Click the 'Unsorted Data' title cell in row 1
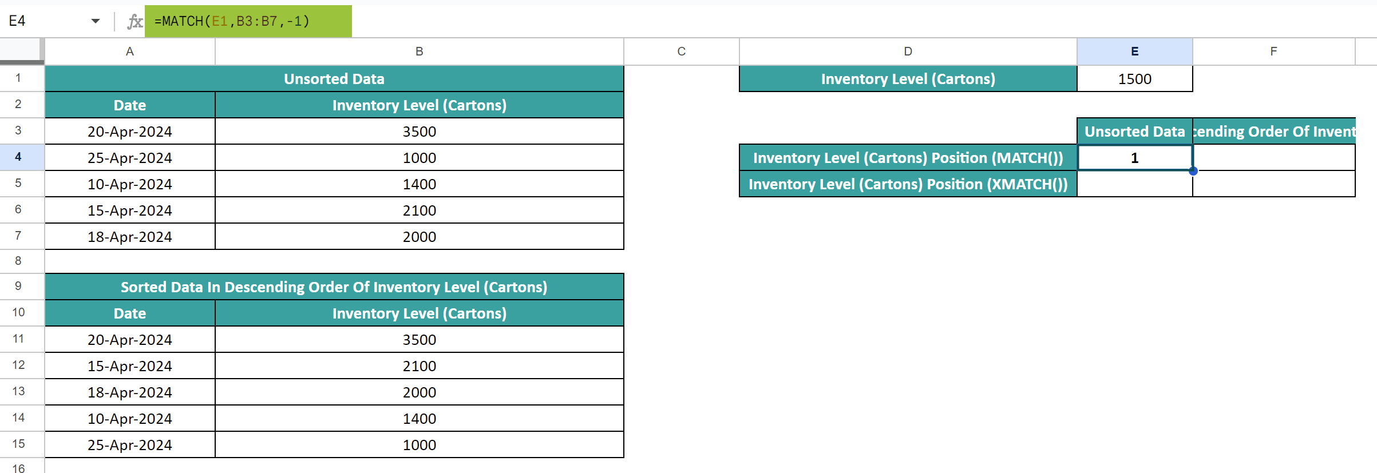This screenshot has height=473, width=1377. click(334, 79)
